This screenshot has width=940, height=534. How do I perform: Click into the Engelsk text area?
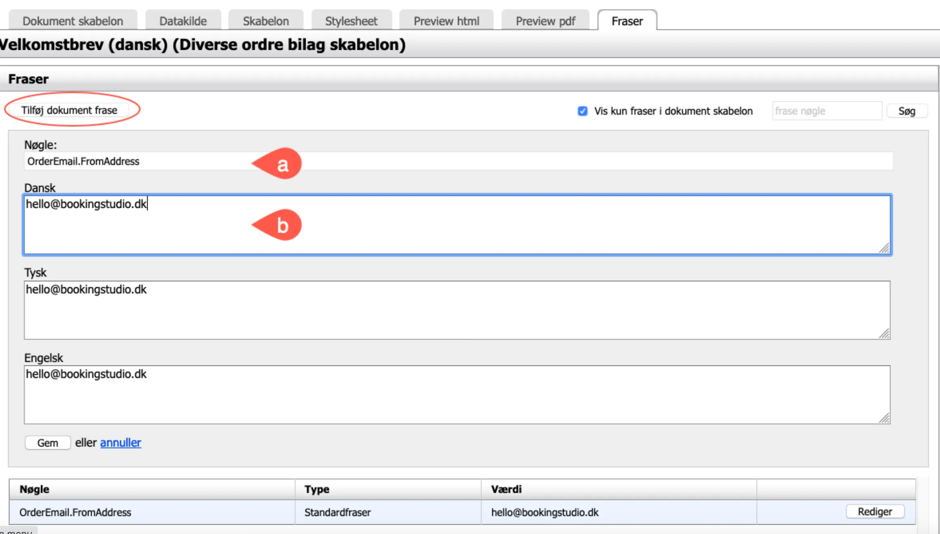coord(457,395)
